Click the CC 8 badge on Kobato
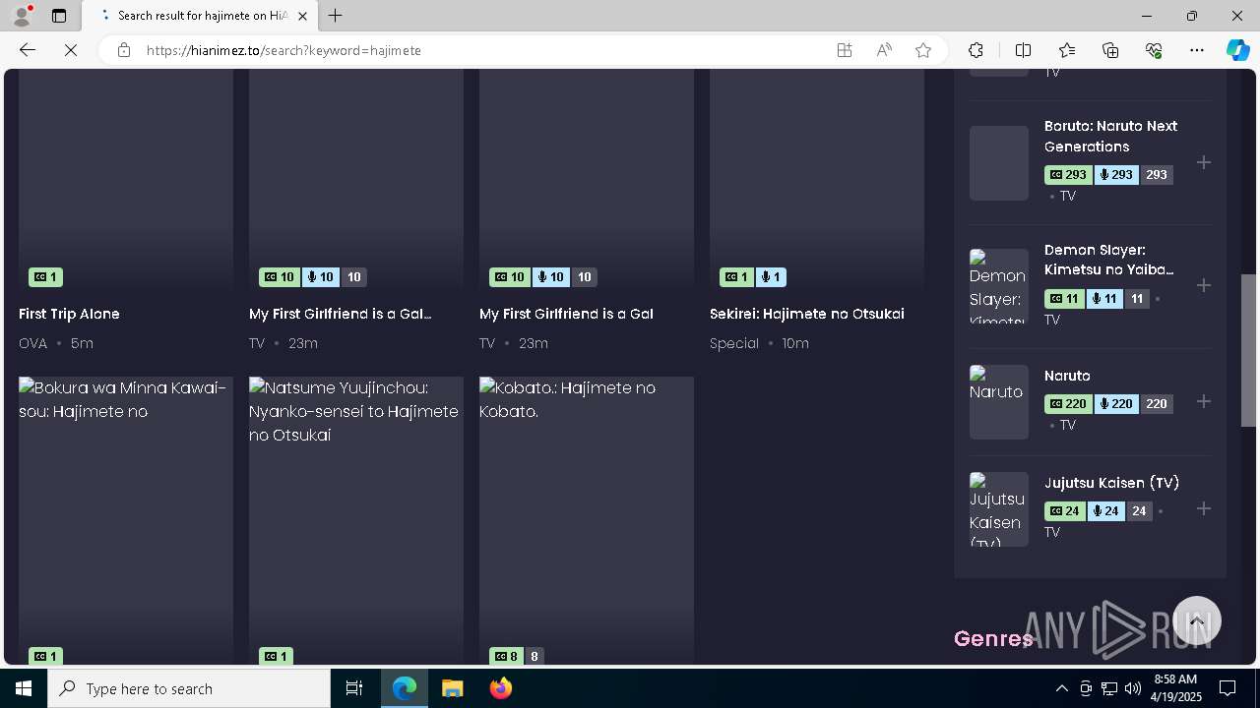Viewport: 1260px width, 708px height. [x=506, y=656]
